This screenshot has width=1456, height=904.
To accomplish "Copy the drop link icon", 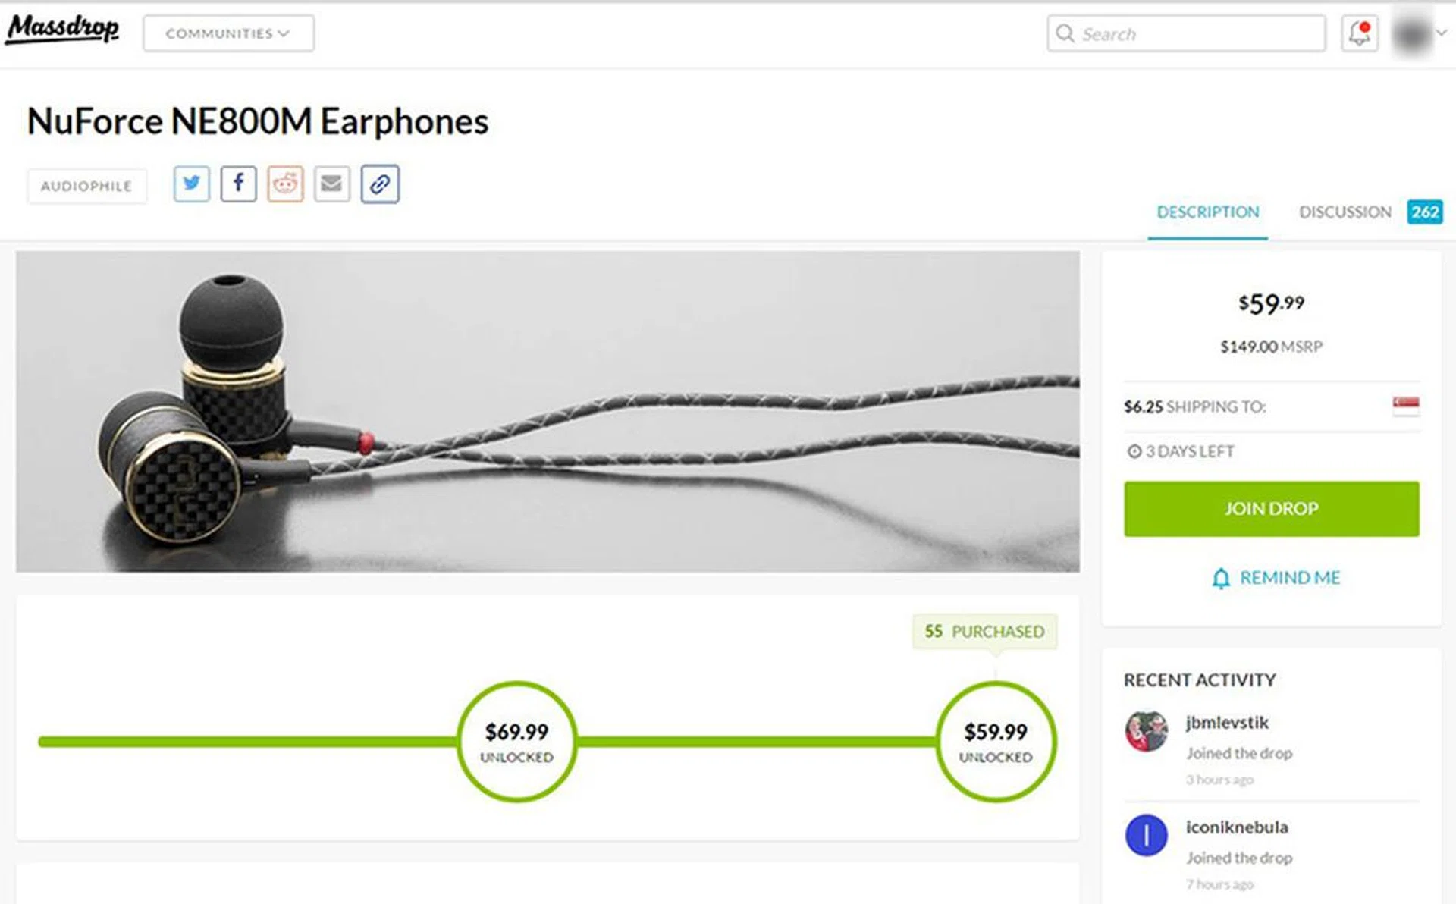I will pos(380,184).
